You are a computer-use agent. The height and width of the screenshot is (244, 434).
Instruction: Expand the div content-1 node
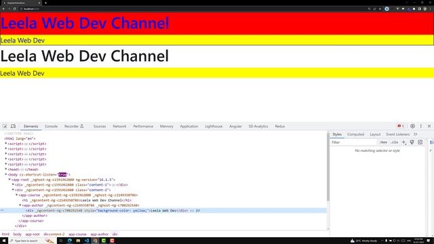[14, 184]
